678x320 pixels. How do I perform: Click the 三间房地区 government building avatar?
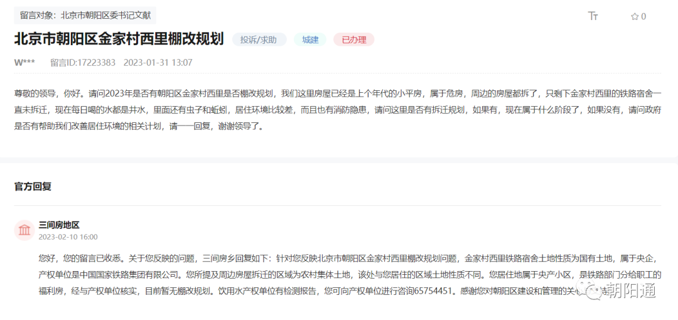24,230
